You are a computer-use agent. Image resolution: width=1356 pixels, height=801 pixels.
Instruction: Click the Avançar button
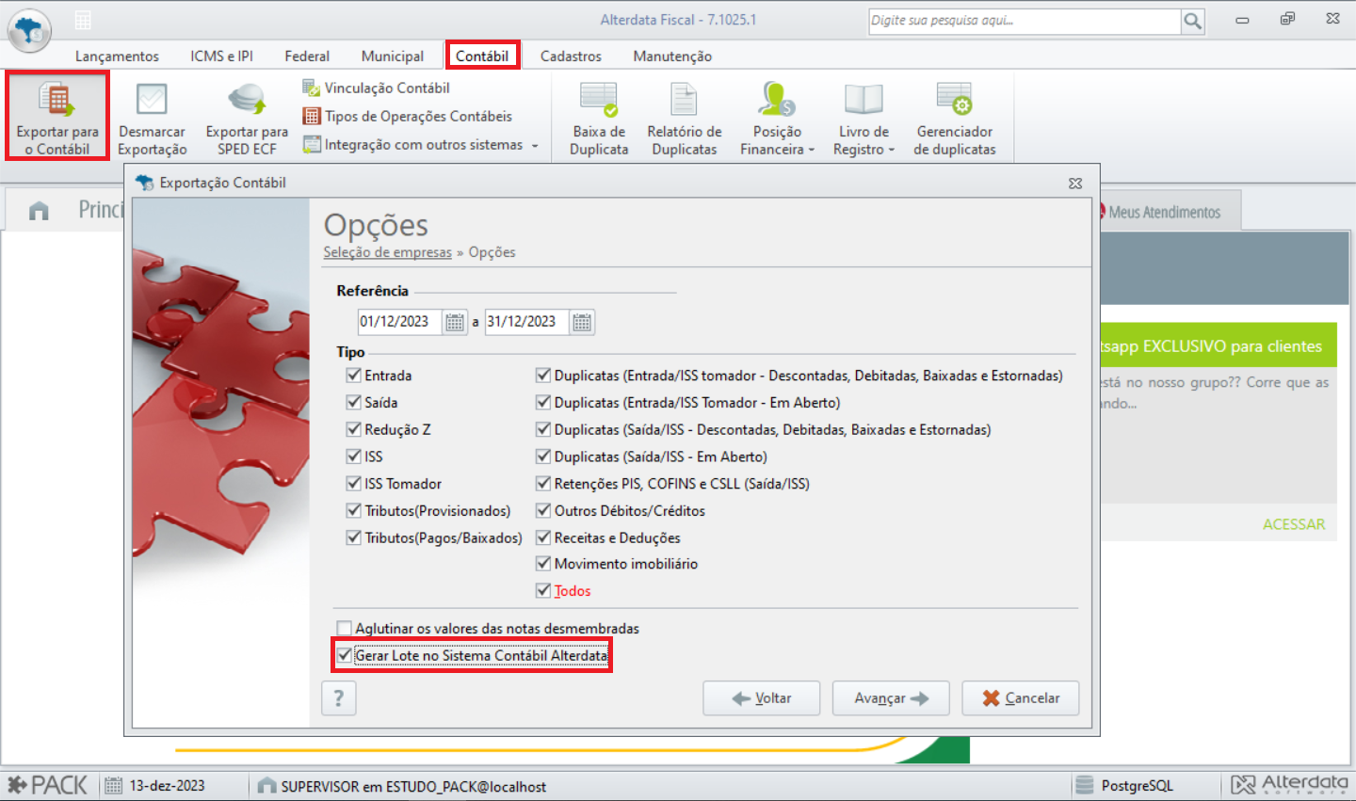891,698
